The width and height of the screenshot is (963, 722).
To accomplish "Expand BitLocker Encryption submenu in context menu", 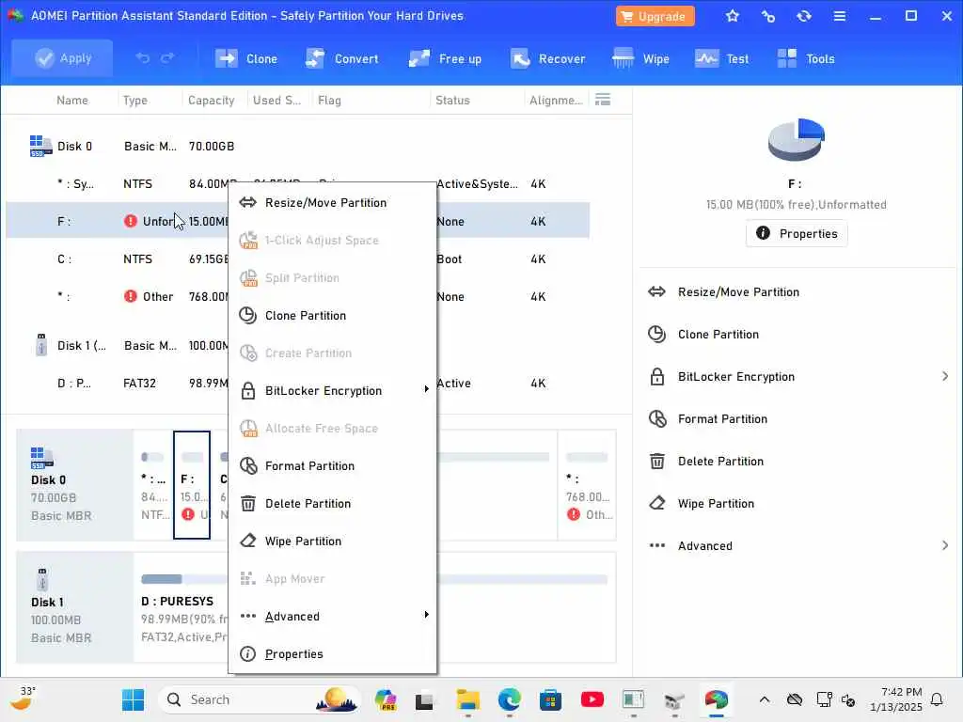I will (x=332, y=390).
